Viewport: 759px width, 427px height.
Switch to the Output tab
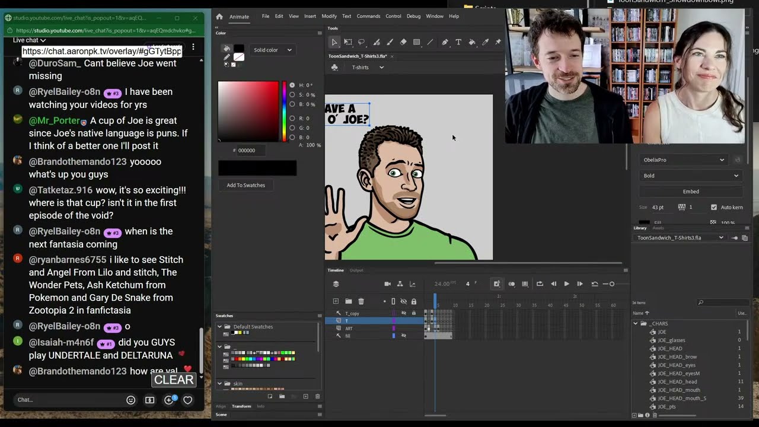(x=356, y=270)
